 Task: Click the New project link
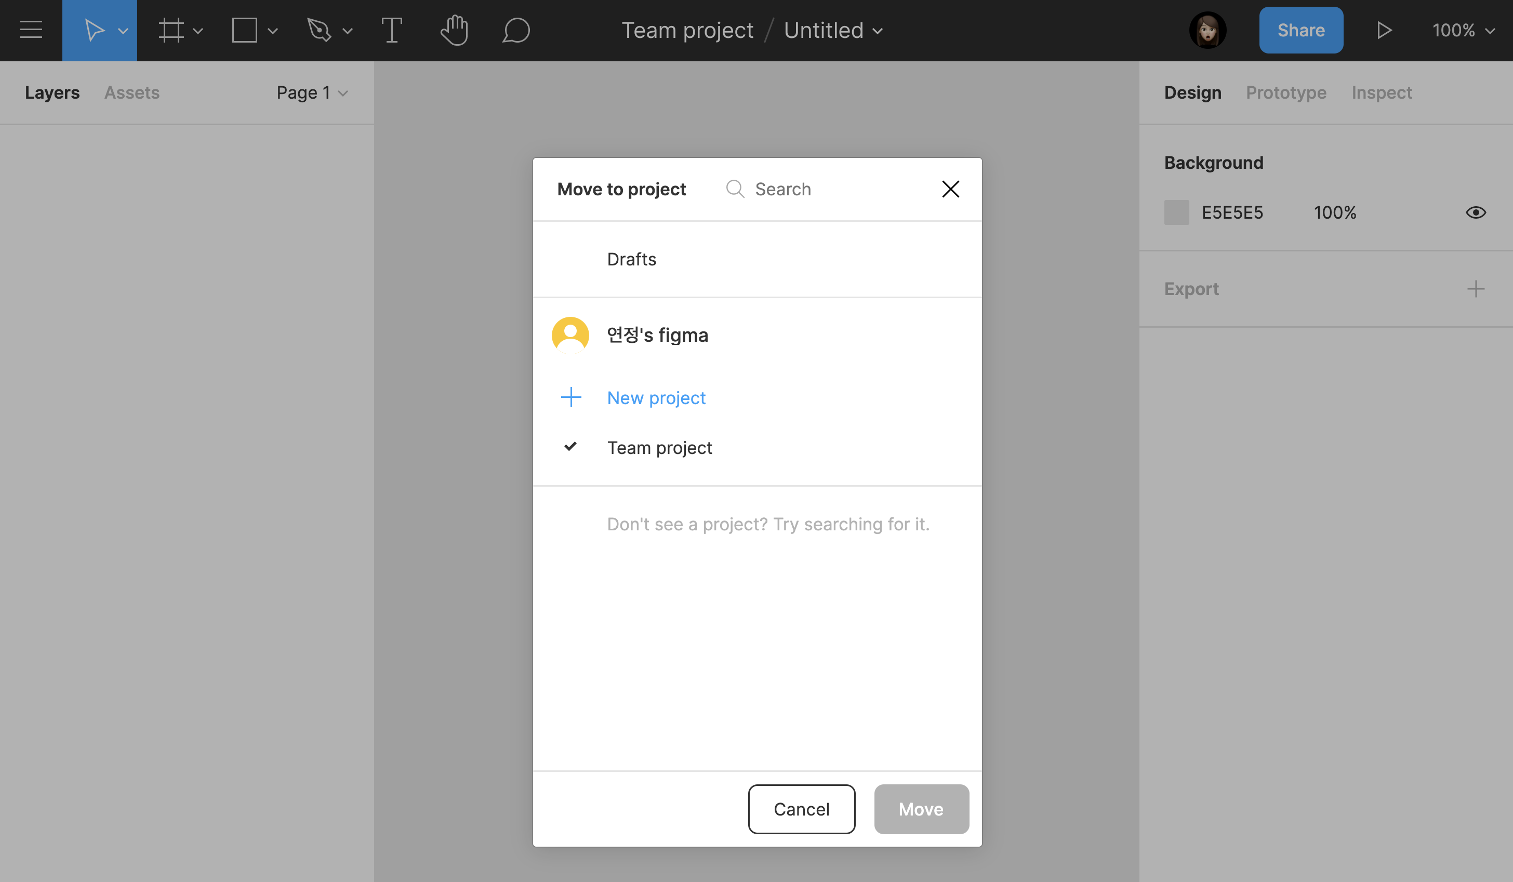(x=656, y=397)
